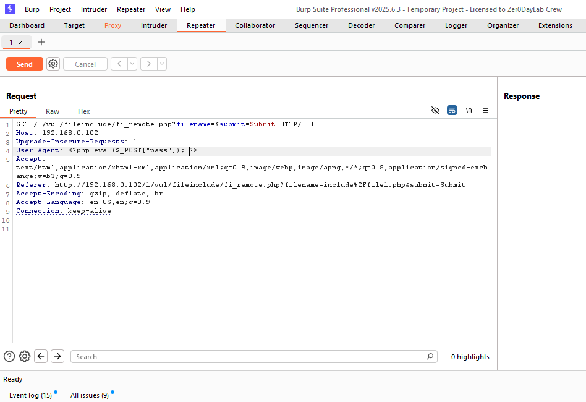
Task: Add a new Repeater tab with plus
Action: click(x=41, y=42)
